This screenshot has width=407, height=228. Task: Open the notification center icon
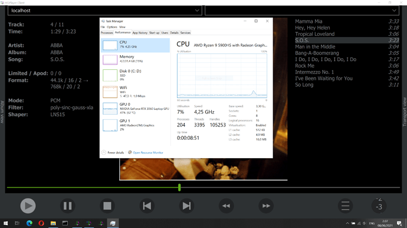click(399, 223)
